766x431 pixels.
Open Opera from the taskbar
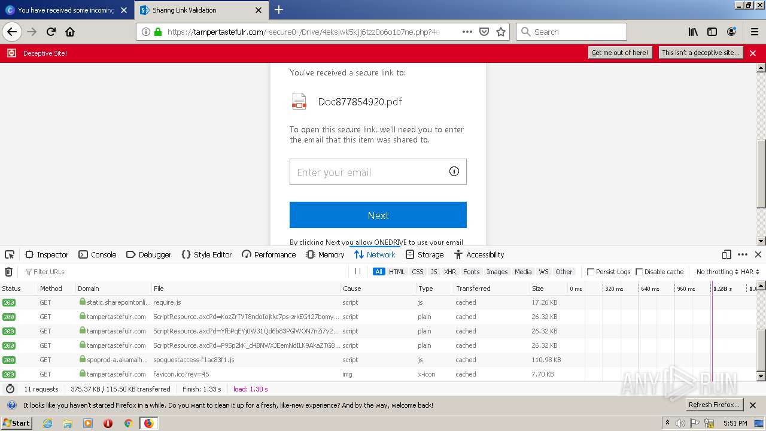pos(108,423)
